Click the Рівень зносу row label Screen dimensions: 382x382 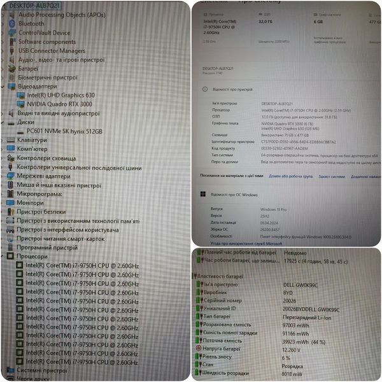[217, 357]
